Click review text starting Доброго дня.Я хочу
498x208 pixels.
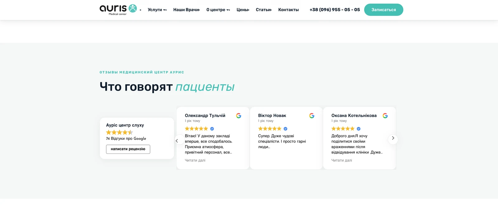click(x=357, y=144)
